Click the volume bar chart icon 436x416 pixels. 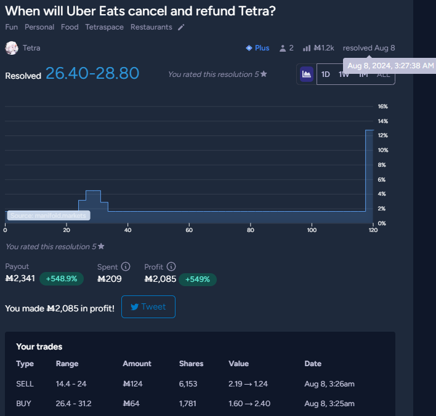[307, 48]
